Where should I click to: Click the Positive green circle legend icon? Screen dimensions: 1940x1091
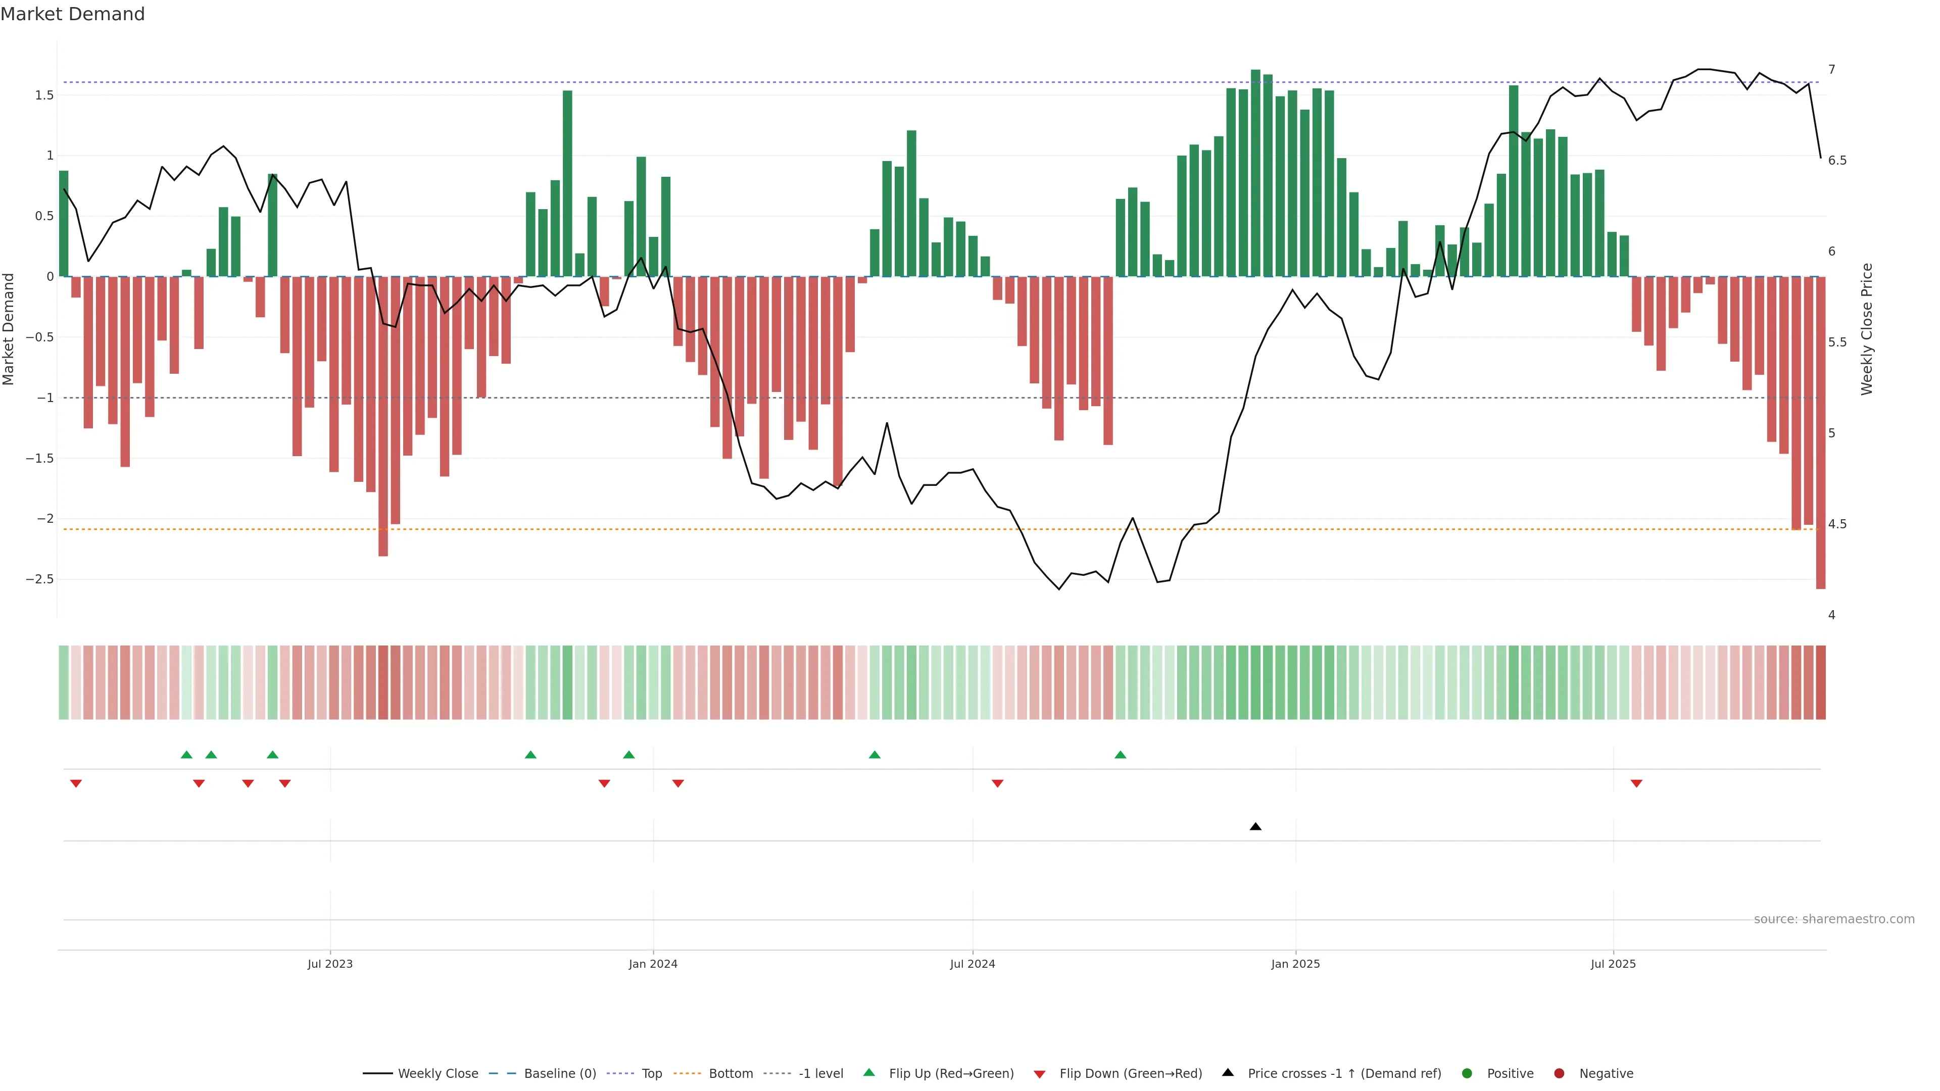click(1466, 1074)
